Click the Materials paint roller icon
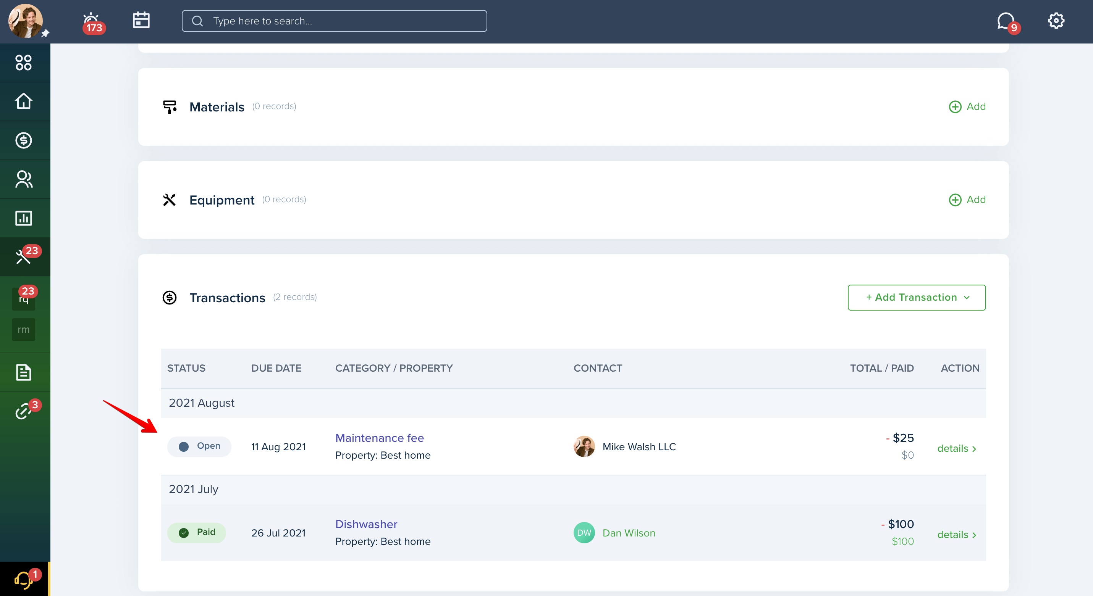Image resolution: width=1093 pixels, height=596 pixels. tap(170, 107)
